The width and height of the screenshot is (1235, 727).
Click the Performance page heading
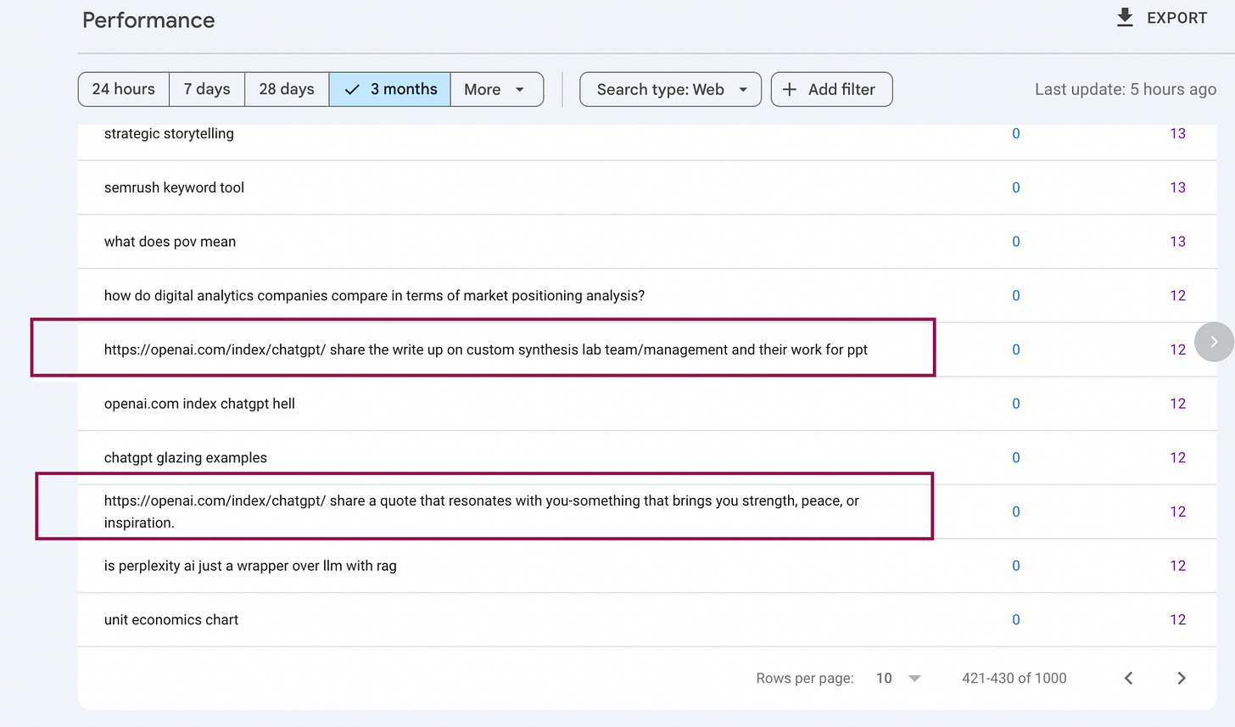tap(148, 20)
